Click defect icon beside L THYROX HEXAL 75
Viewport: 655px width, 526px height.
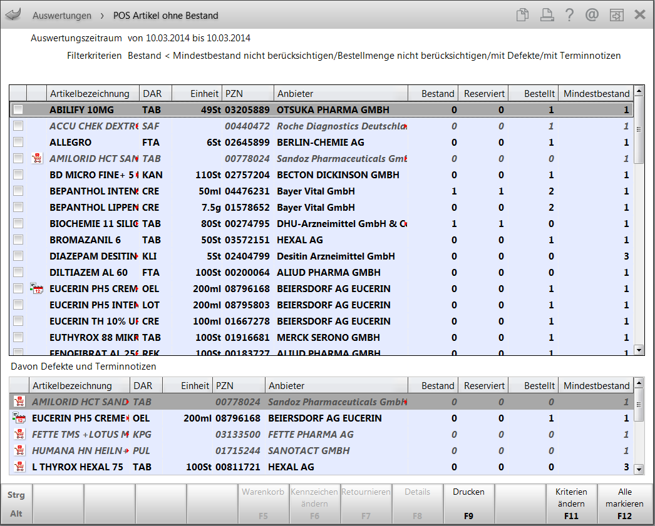coord(19,467)
